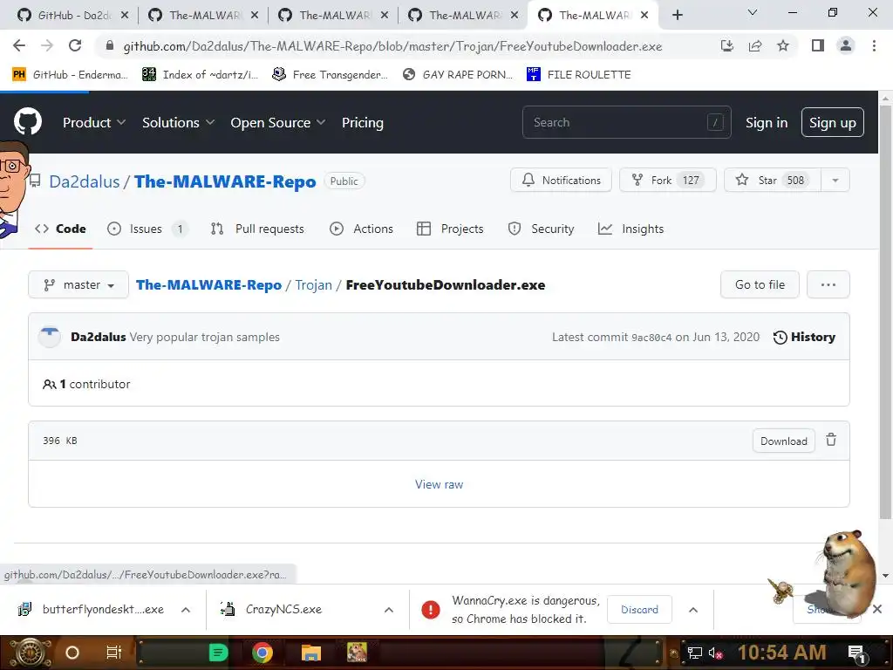Open a new tab with plus button

[677, 15]
